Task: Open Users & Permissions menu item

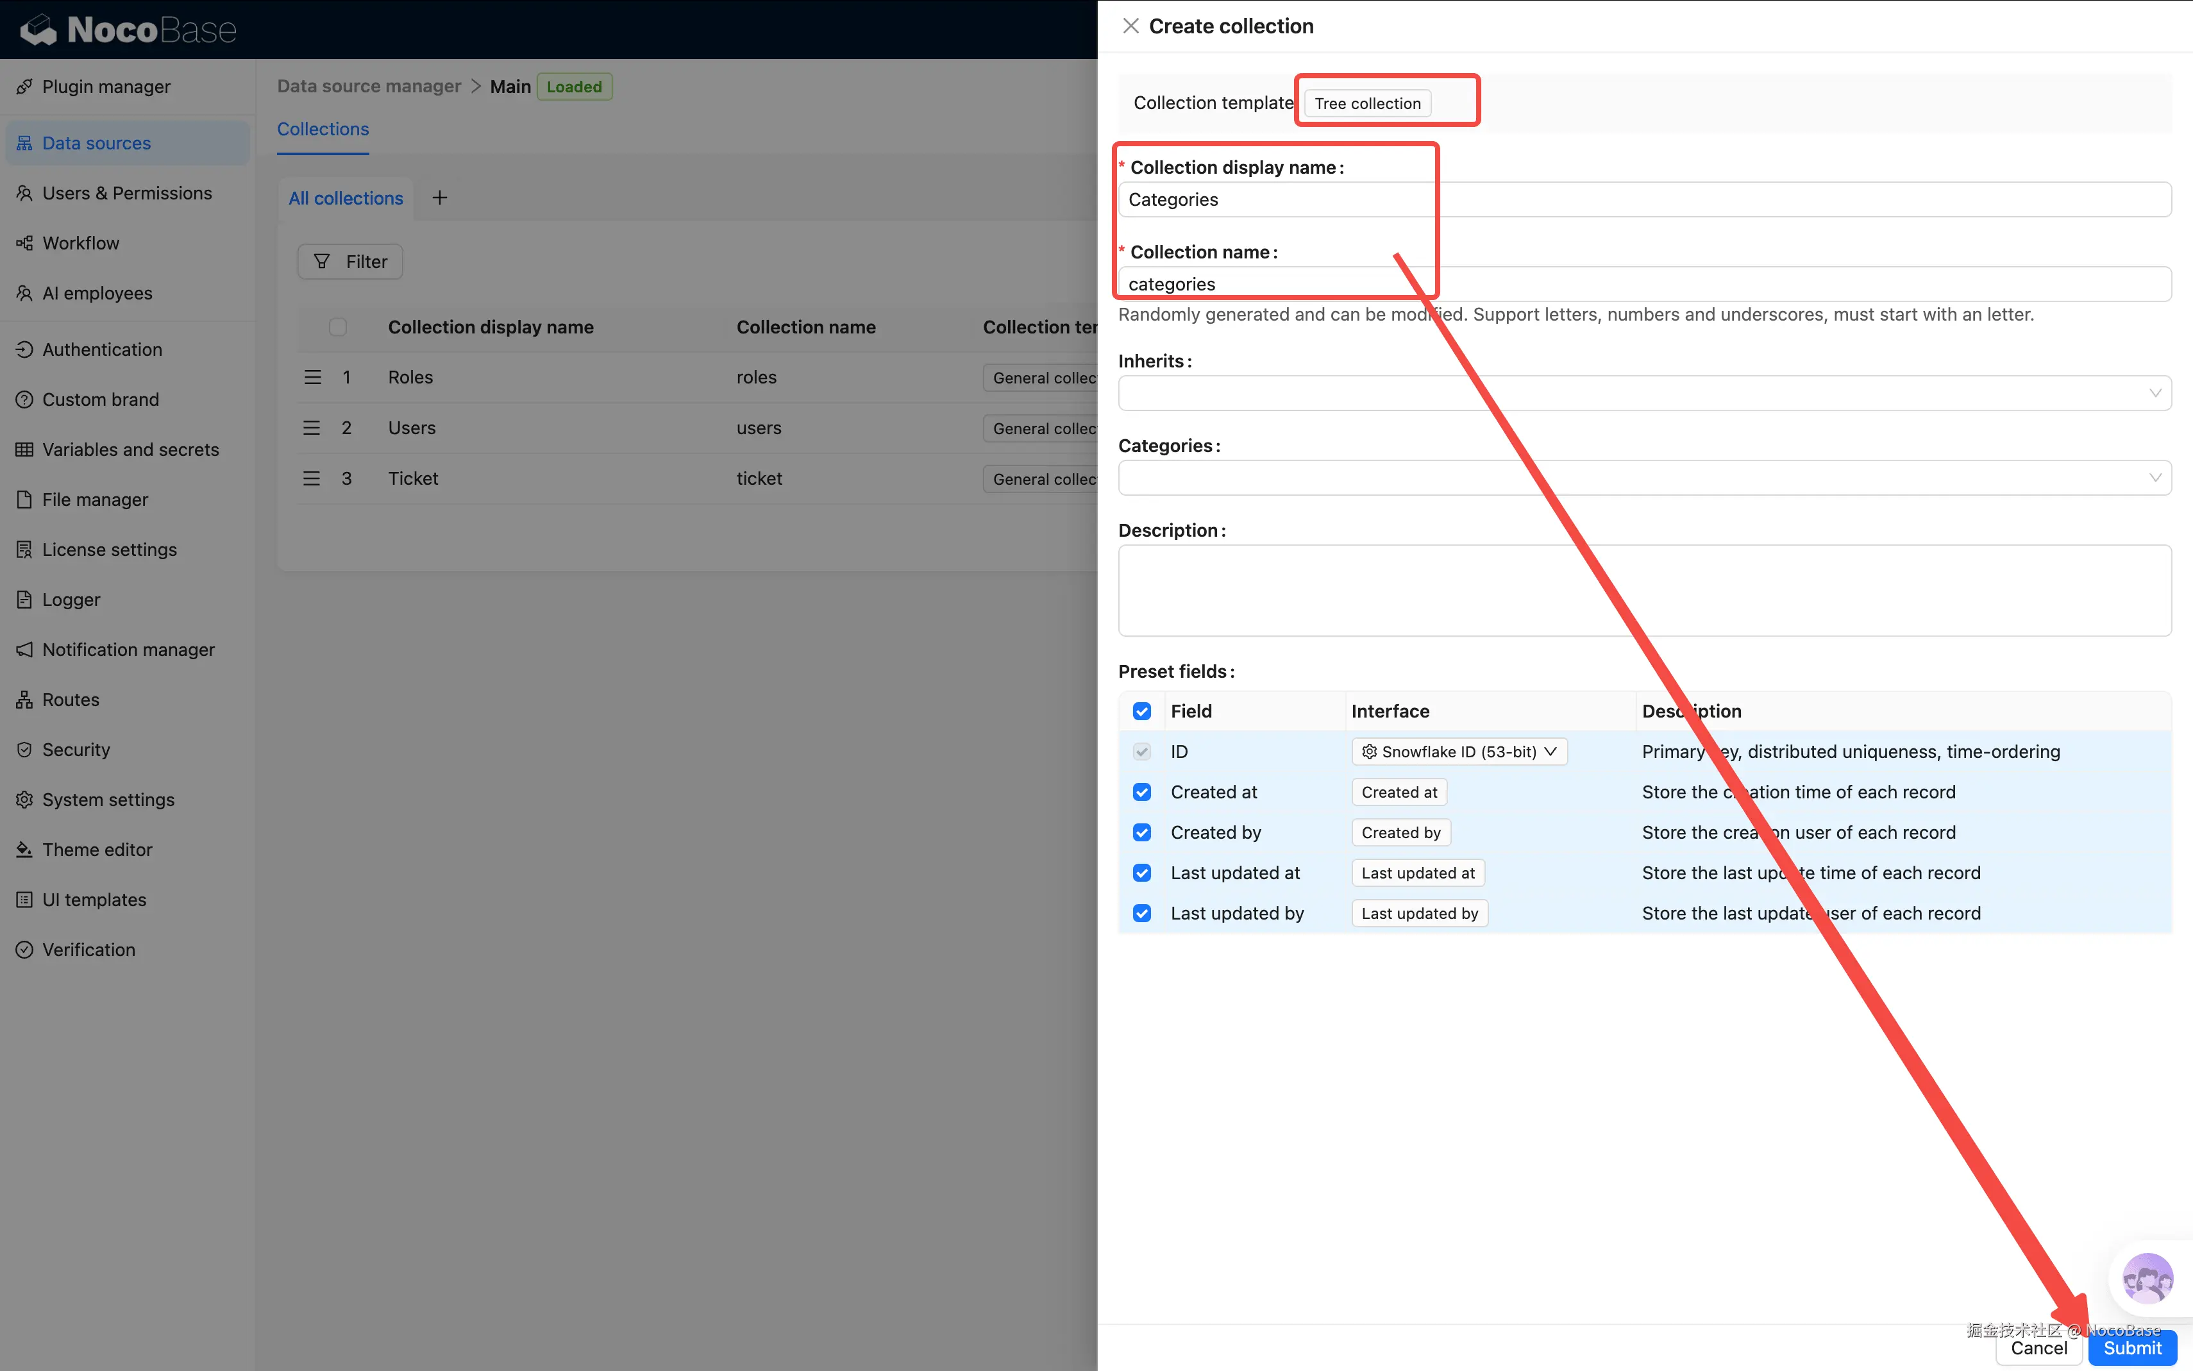Action: coord(127,193)
